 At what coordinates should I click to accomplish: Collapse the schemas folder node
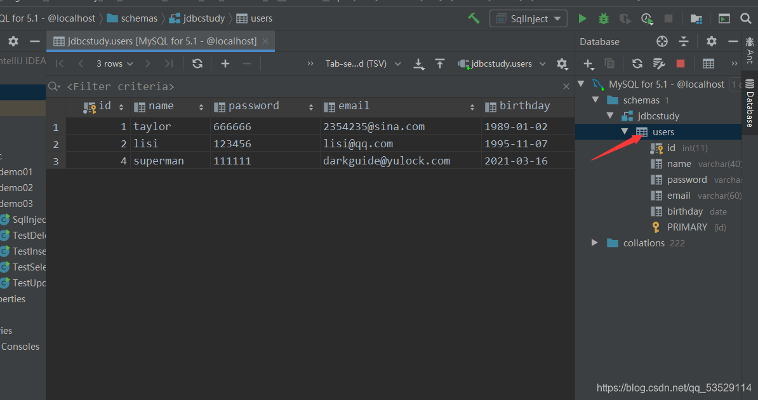point(595,100)
